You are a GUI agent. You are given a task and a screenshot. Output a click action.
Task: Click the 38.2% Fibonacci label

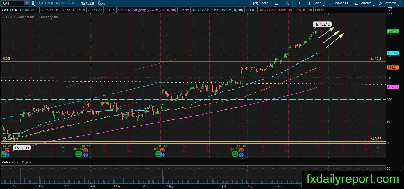7,139
